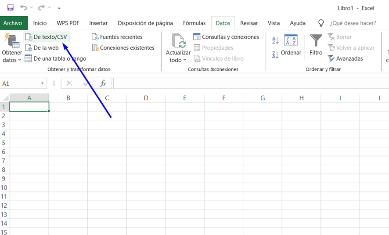This screenshot has width=389, height=235.
Task: Click the Actualizar todo refresh icon
Action: 179,41
